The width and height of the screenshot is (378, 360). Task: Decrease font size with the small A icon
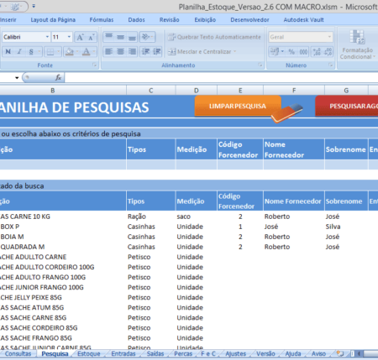(92, 37)
